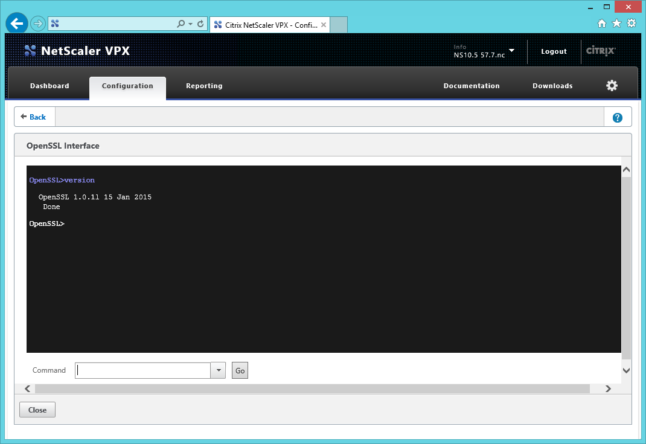Maximize the browser window

(606, 7)
